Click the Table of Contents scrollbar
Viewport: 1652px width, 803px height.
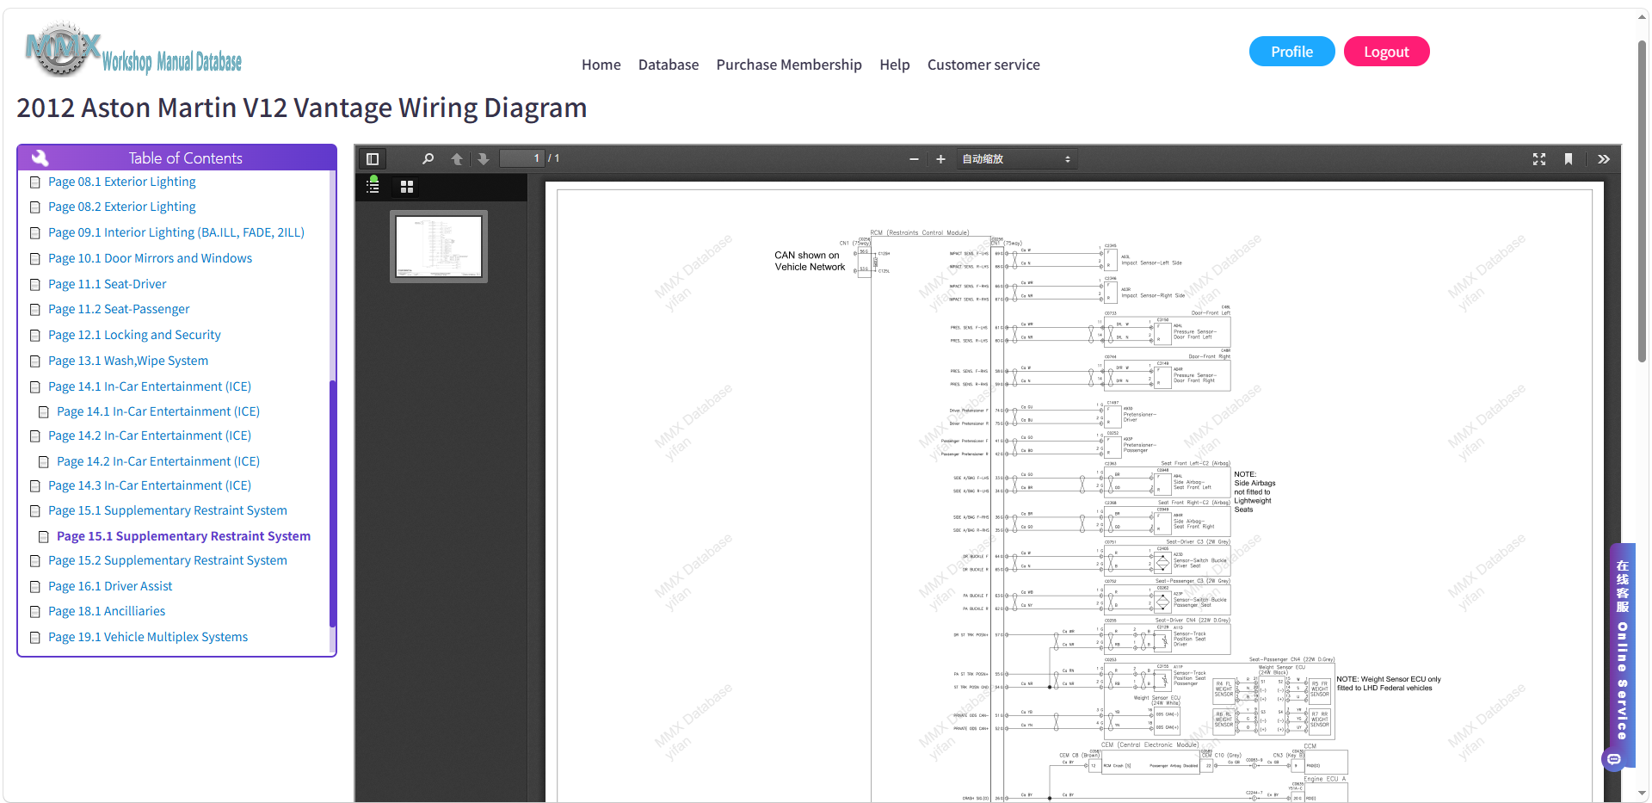coord(332,503)
